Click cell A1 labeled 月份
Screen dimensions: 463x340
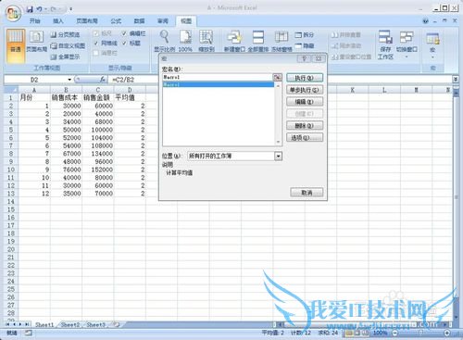click(x=34, y=97)
